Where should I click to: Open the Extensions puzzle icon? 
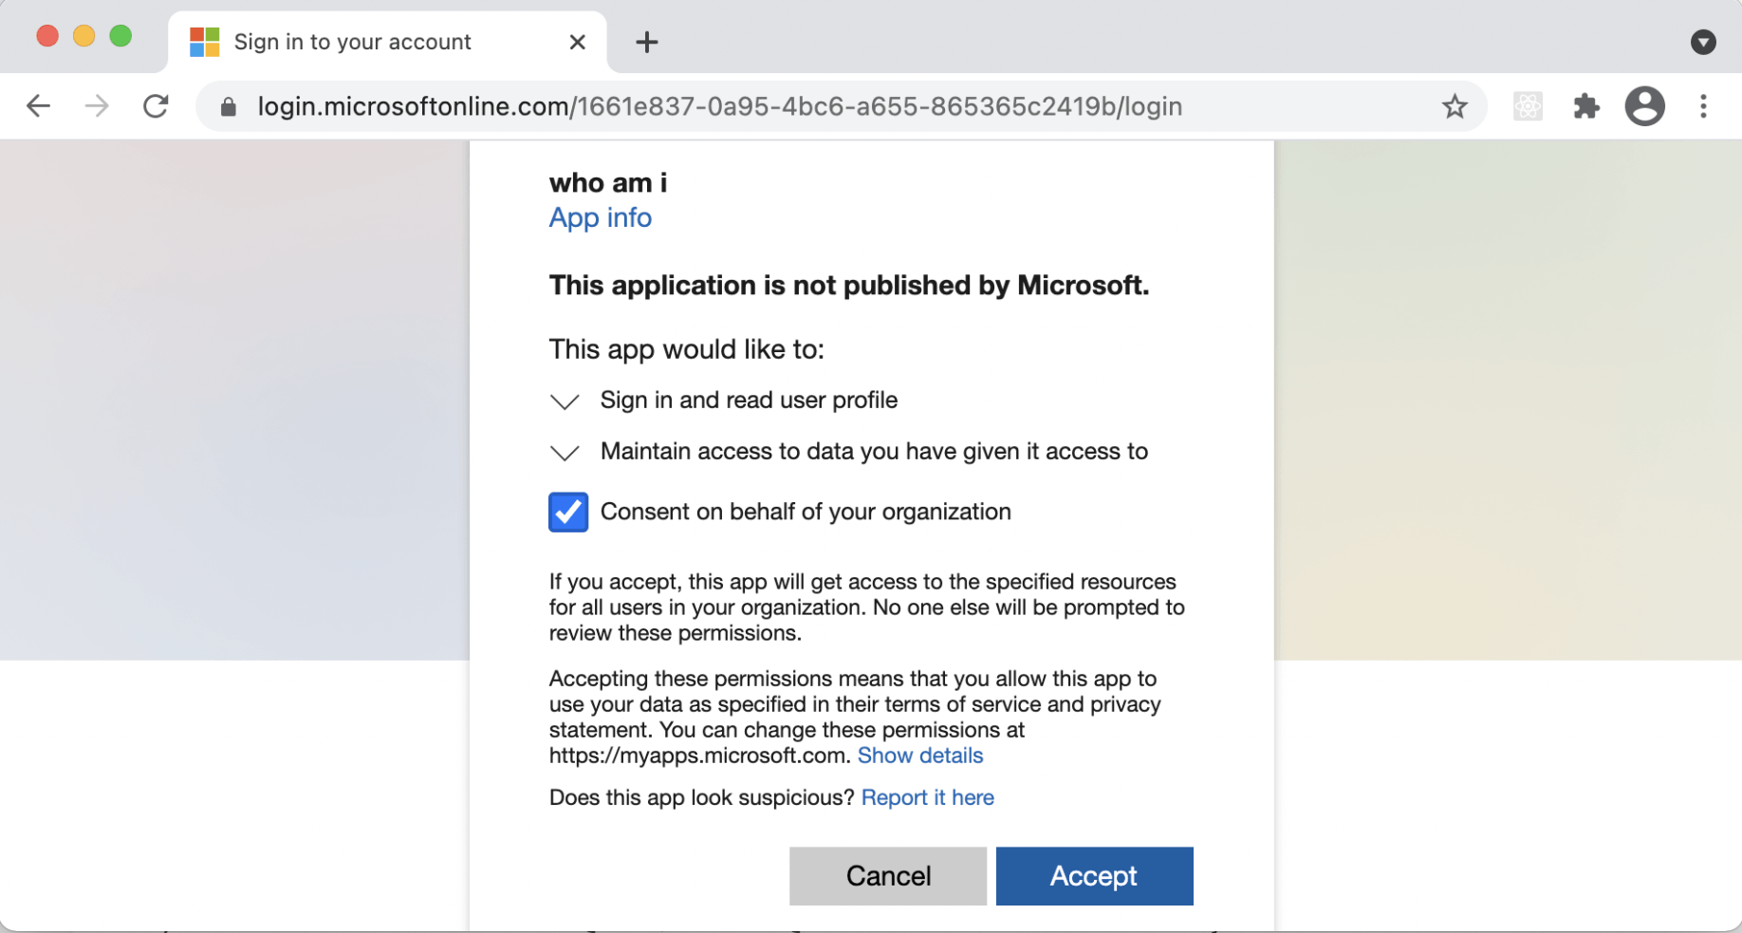click(x=1586, y=106)
